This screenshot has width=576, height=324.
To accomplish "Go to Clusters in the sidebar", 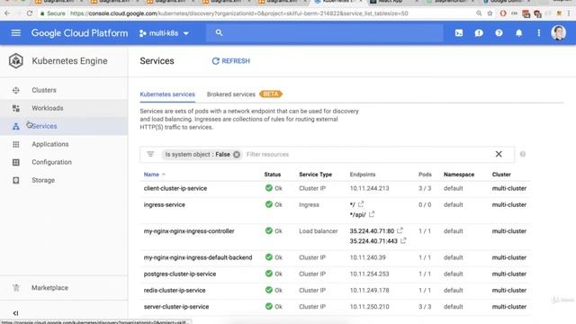I will pyautogui.click(x=44, y=90).
